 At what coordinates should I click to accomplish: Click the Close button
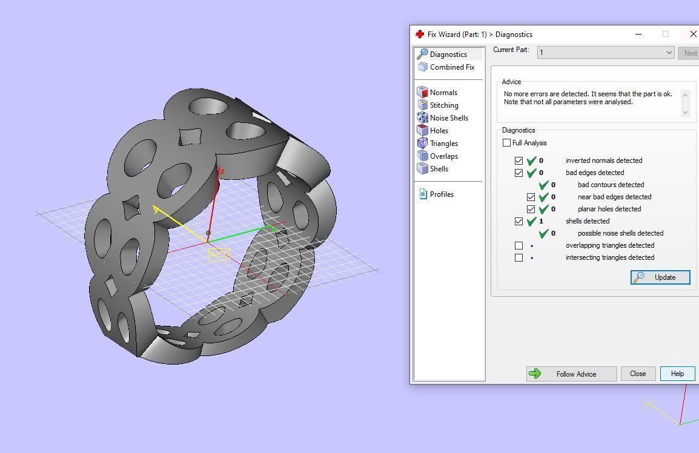(638, 374)
